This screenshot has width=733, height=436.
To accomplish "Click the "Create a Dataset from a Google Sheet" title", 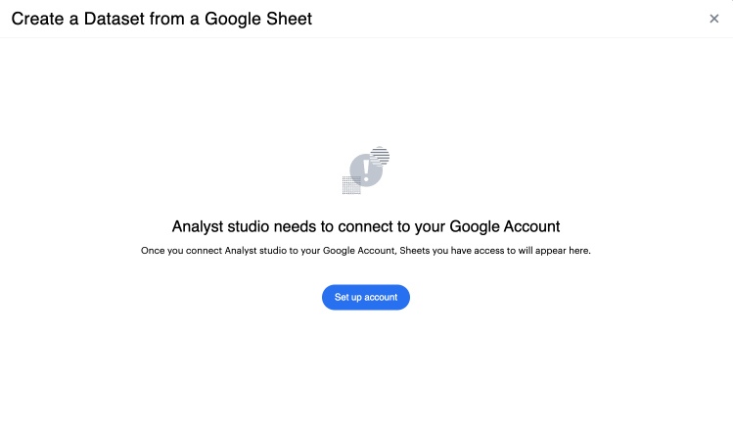I will [x=161, y=19].
